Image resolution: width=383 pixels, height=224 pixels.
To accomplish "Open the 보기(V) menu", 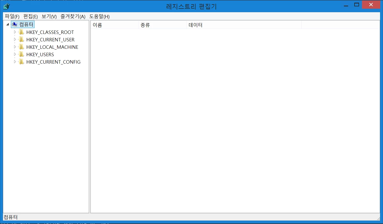I will tap(49, 16).
